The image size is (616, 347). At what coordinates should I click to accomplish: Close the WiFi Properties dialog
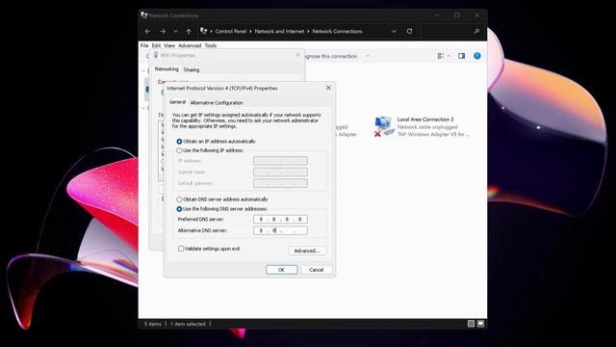point(297,55)
